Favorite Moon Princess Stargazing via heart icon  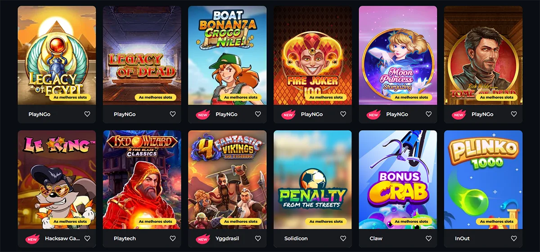pyautogui.click(x=428, y=114)
